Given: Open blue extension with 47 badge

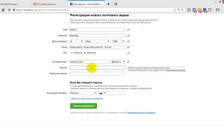Looking at the screenshot, I should click(205, 10).
